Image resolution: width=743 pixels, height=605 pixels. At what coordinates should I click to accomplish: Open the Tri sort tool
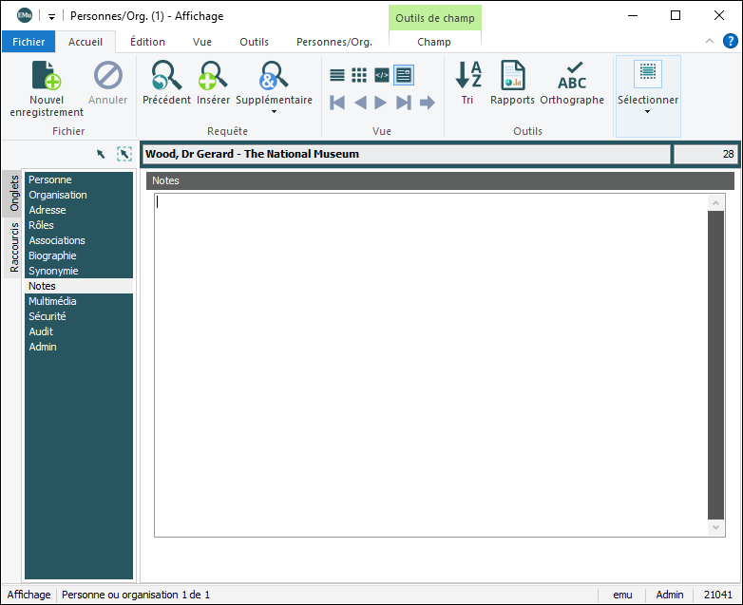point(467,76)
